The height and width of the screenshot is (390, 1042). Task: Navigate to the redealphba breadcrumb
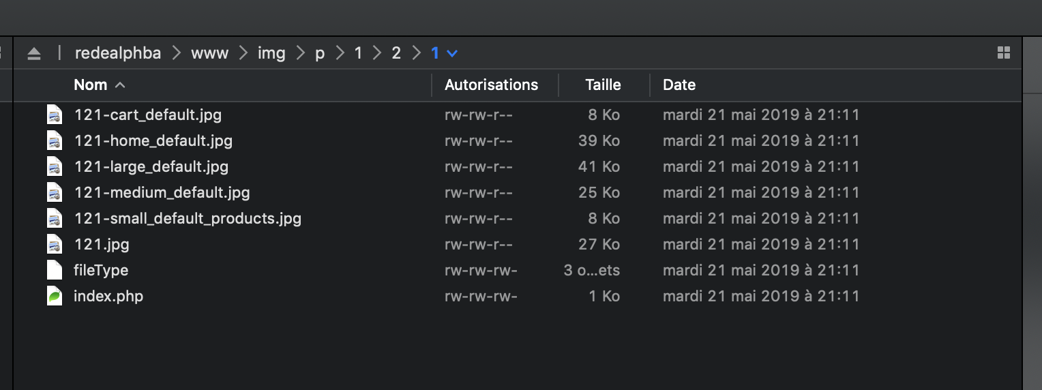[x=118, y=53]
